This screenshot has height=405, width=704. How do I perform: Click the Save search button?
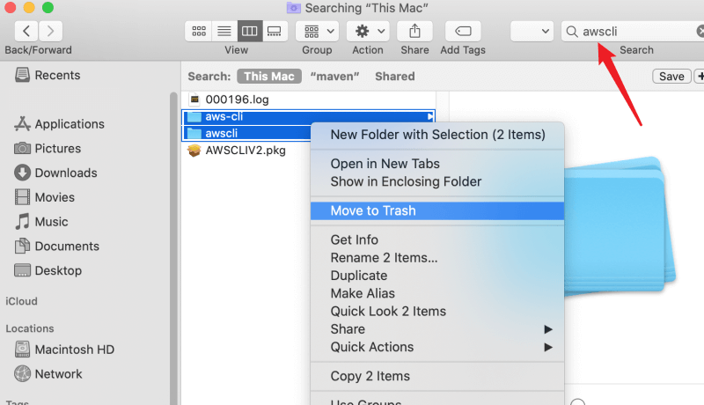[x=671, y=77]
